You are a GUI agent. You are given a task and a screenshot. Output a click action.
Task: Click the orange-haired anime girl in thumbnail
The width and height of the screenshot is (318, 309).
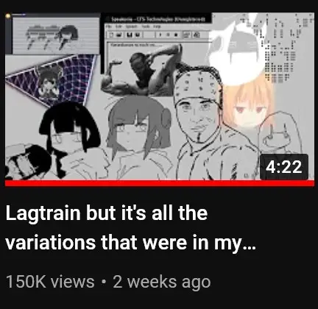point(248,105)
